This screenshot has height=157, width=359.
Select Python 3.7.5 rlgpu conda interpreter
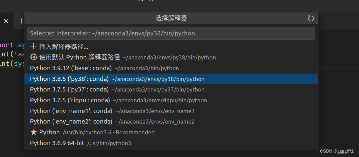tap(171, 100)
